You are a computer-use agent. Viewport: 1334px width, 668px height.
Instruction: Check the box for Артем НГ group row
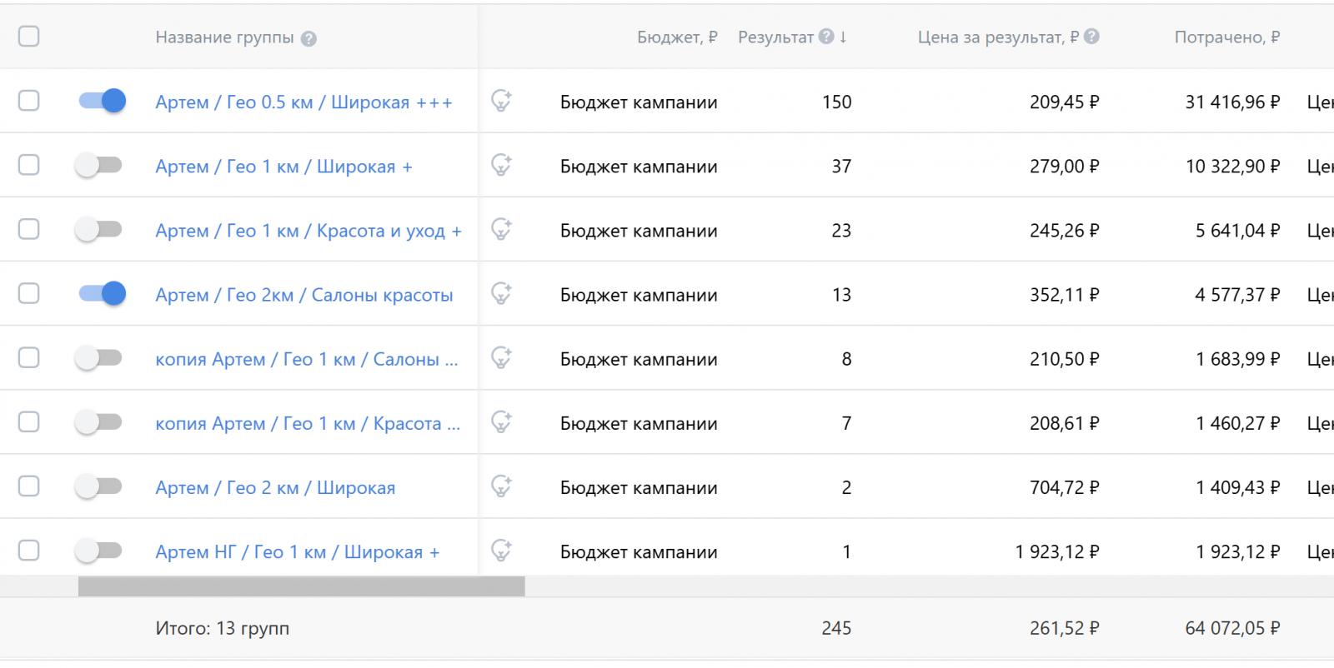pos(29,551)
